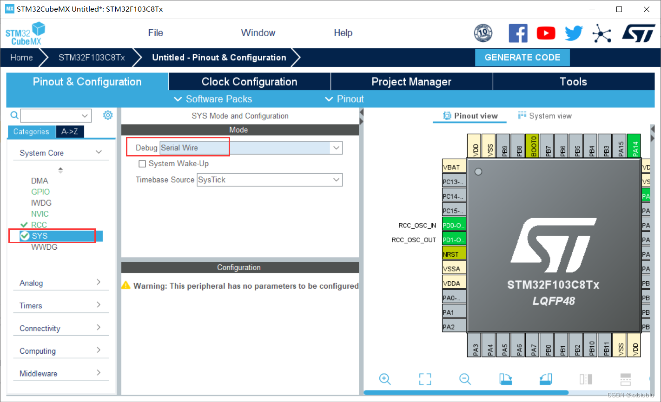The width and height of the screenshot is (661, 402).
Task: Go to Home breadcrumb
Action: (x=21, y=58)
